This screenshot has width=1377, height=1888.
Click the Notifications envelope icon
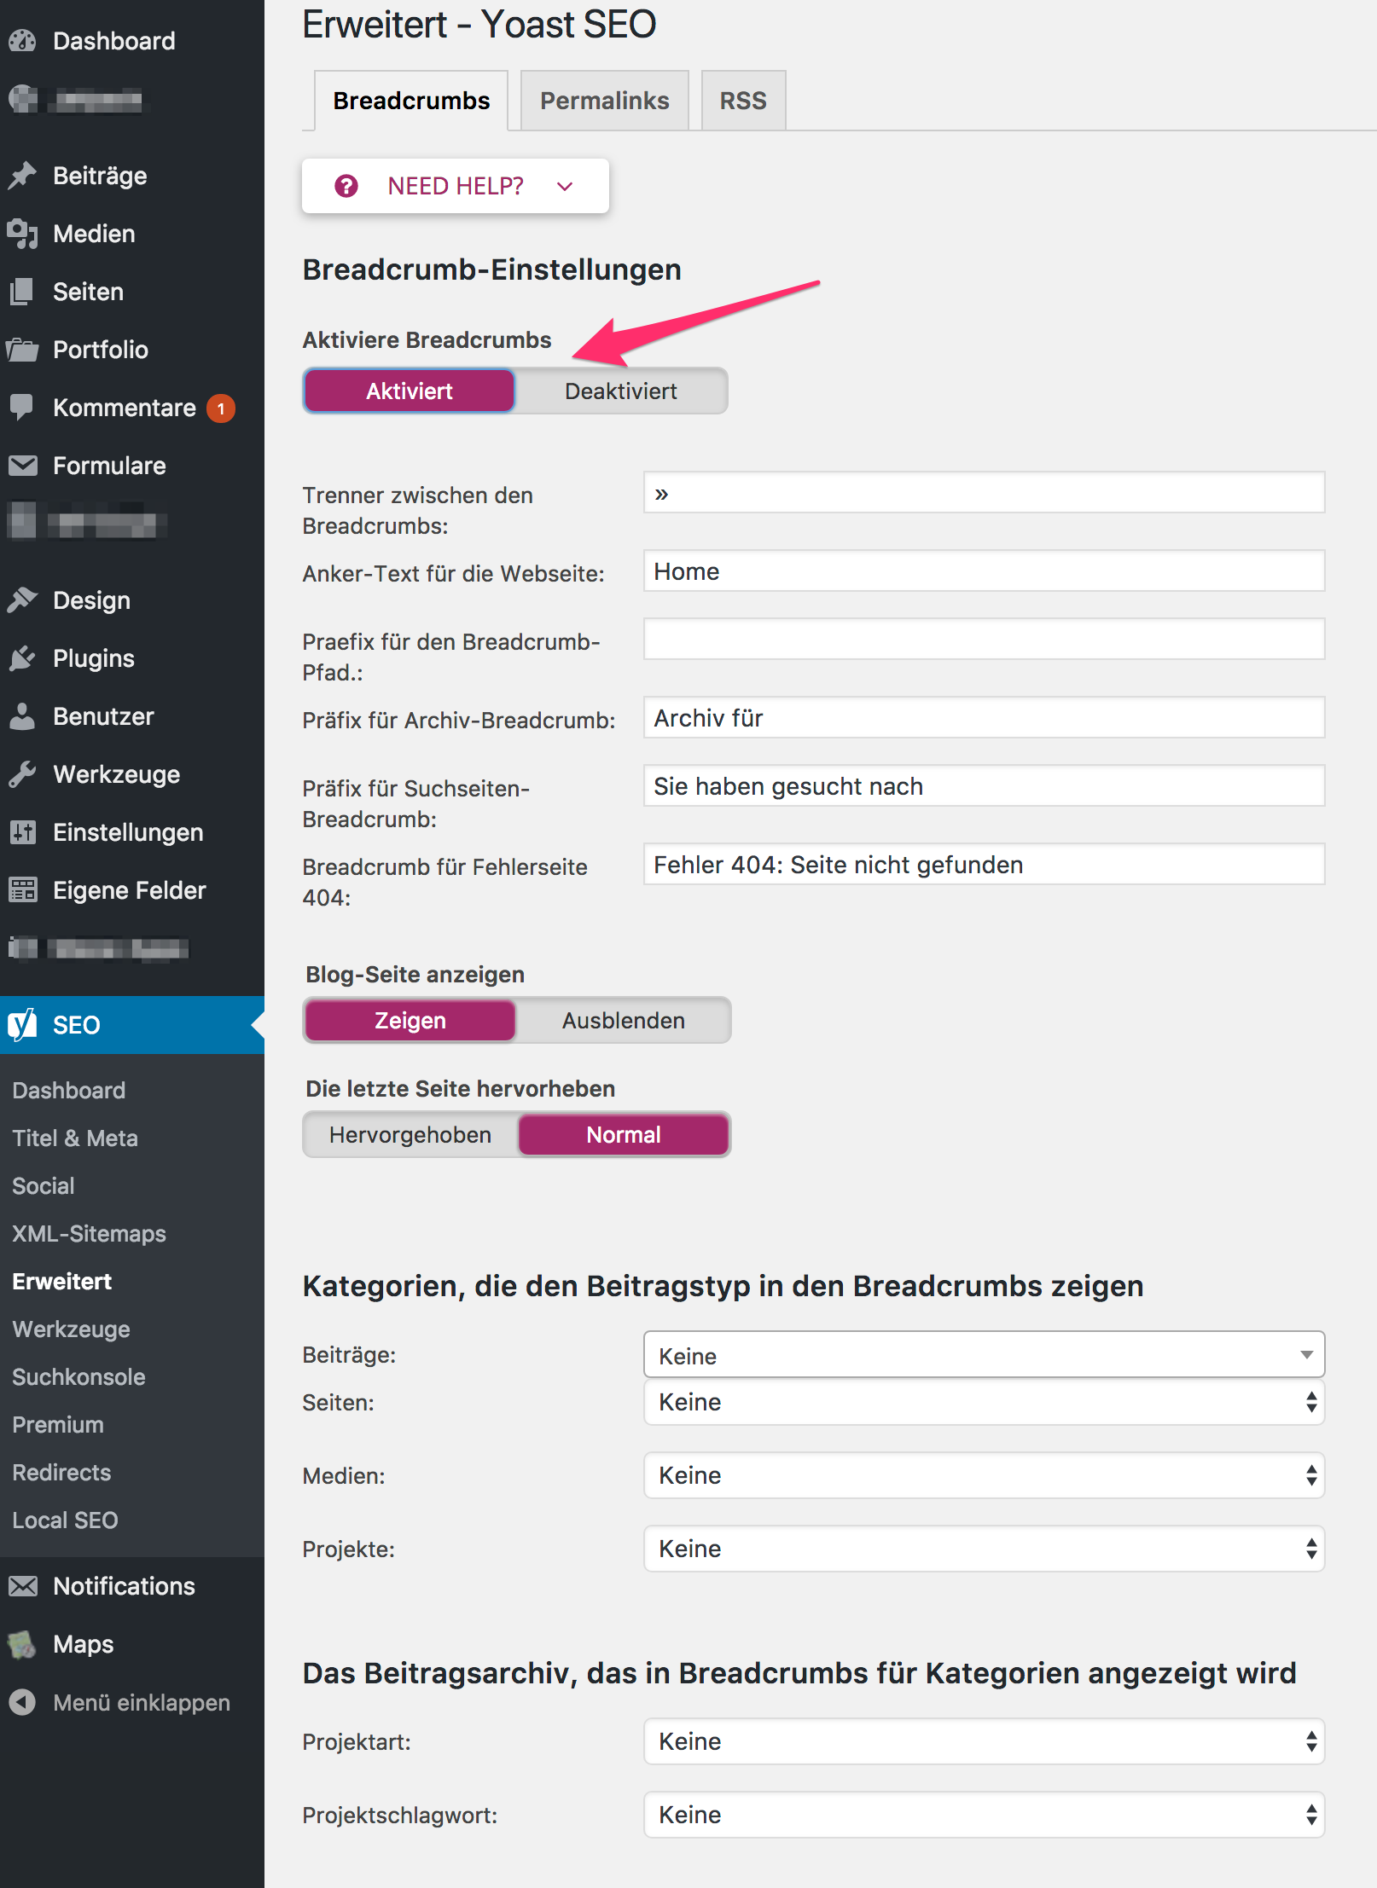coord(23,1586)
